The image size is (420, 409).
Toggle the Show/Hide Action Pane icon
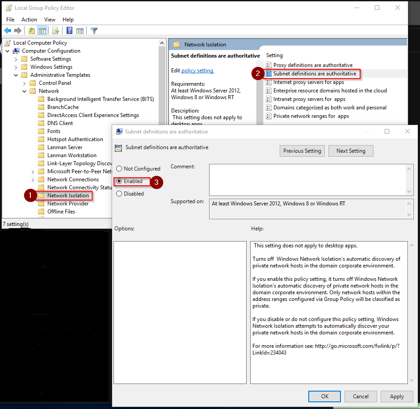[x=80, y=31]
